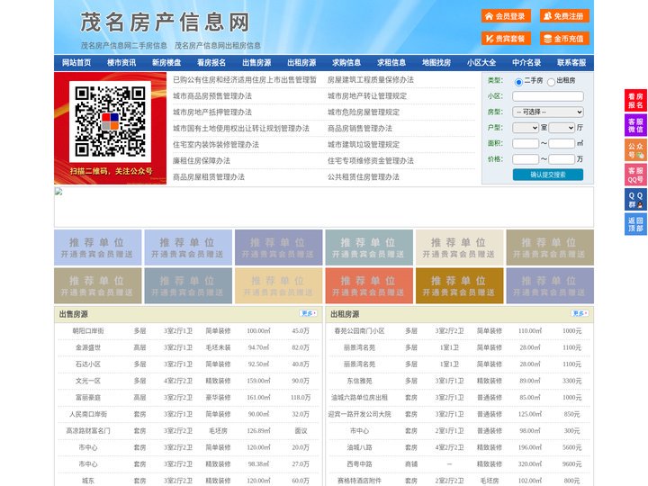
Task: Open the 求租信息 navigation item
Action: [x=391, y=63]
